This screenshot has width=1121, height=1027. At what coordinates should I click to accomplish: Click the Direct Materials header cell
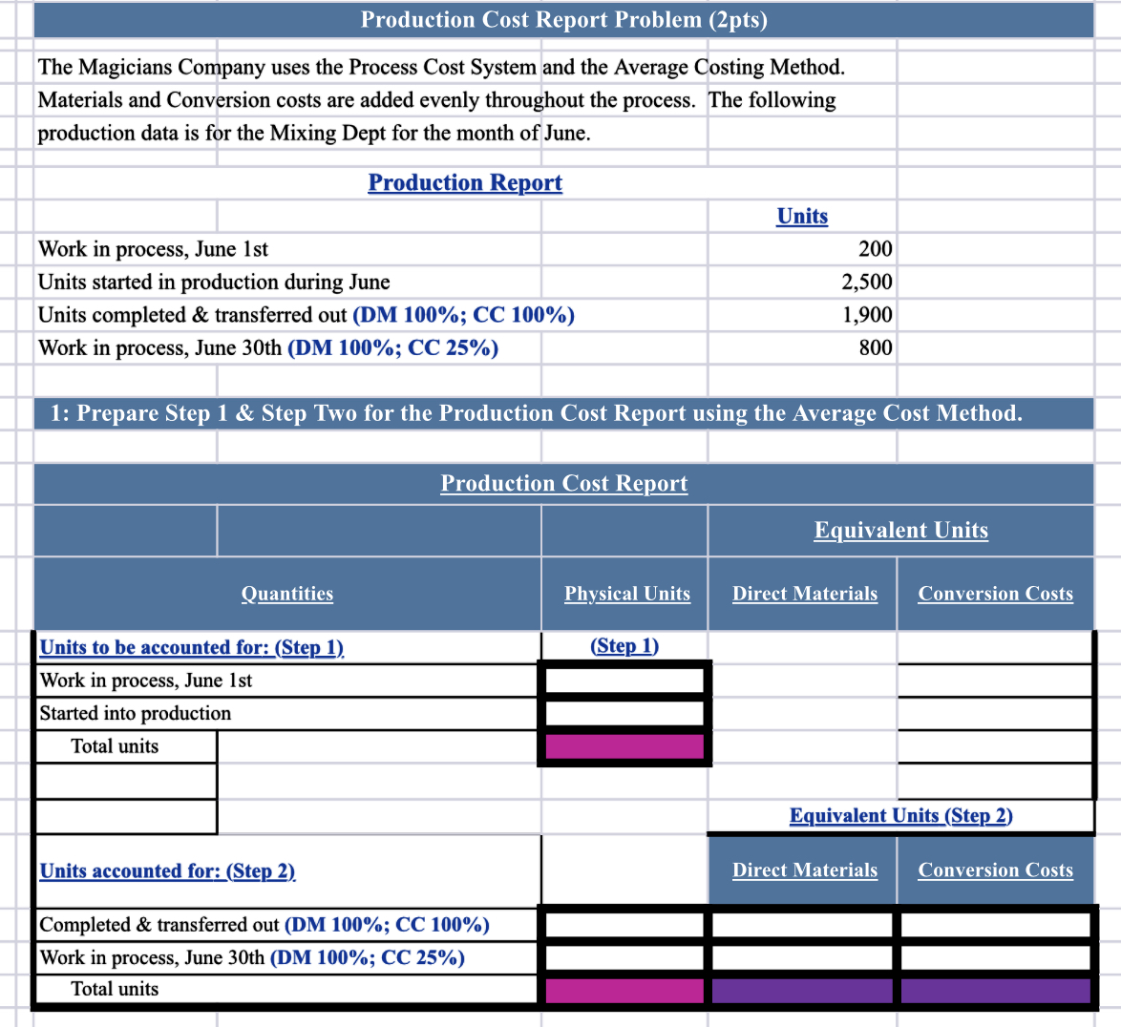(804, 593)
